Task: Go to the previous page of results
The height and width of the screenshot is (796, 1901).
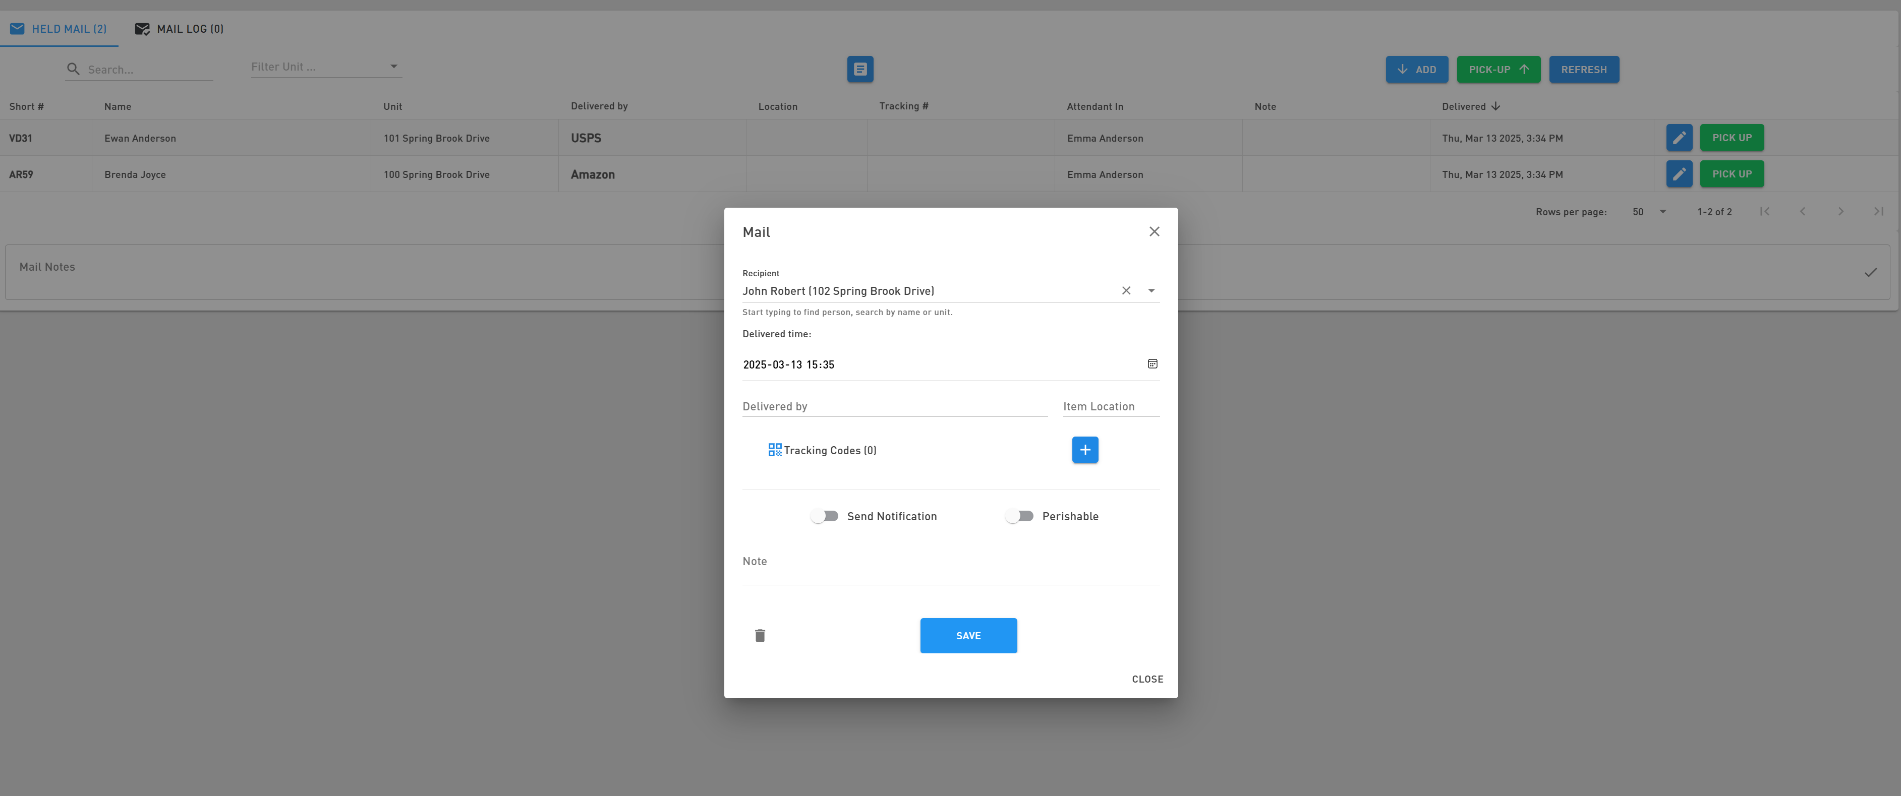Action: (1802, 212)
